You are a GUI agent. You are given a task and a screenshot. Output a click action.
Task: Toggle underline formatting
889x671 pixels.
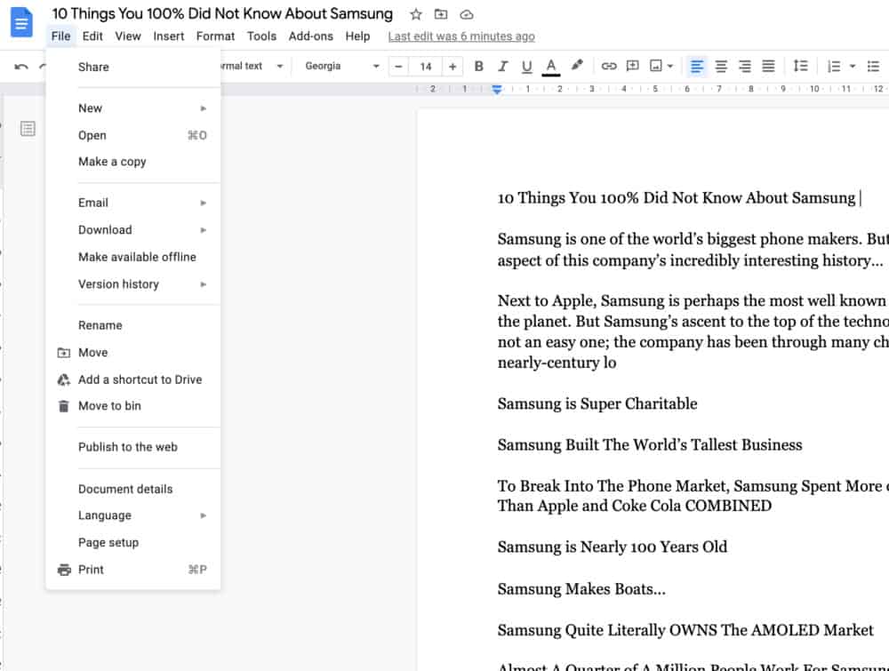526,67
